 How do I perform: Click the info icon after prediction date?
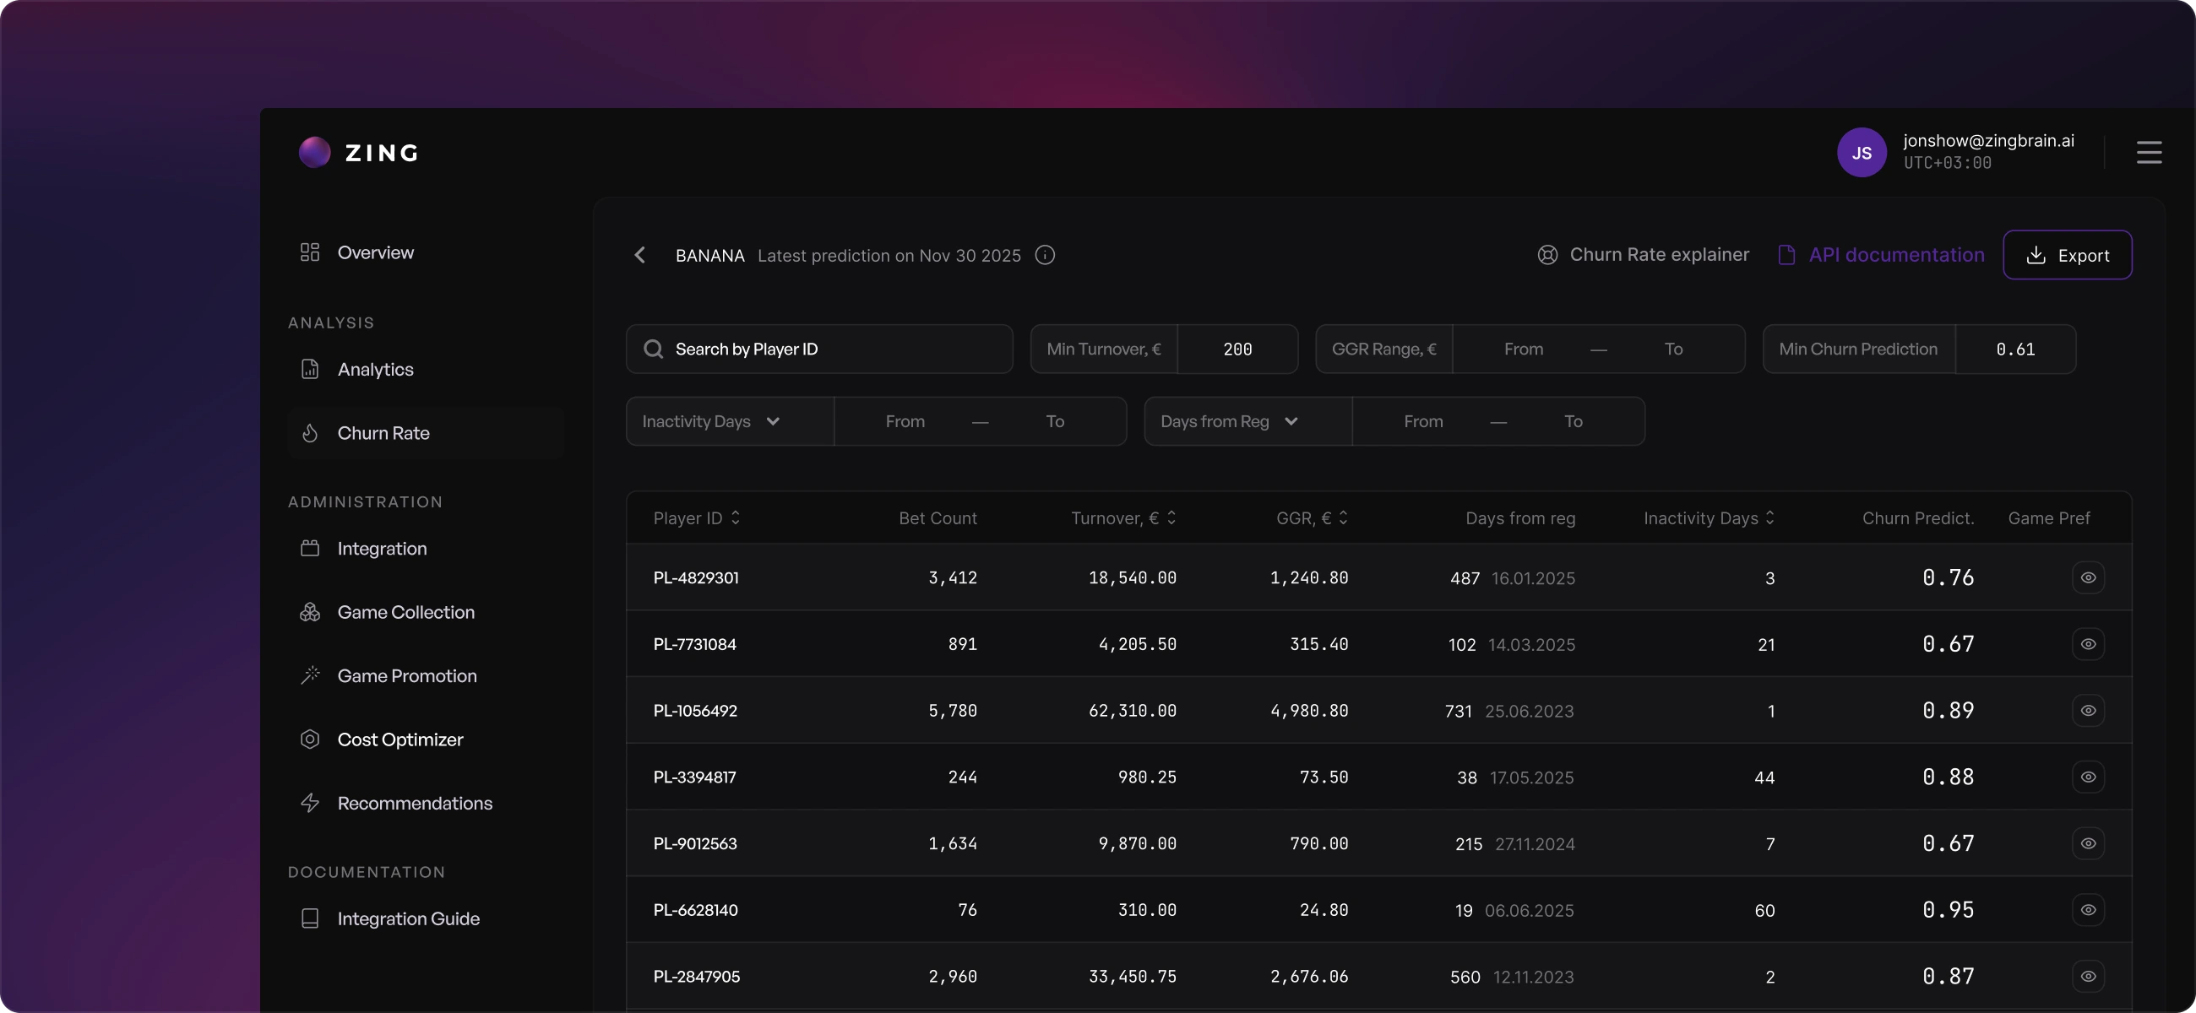coord(1044,255)
